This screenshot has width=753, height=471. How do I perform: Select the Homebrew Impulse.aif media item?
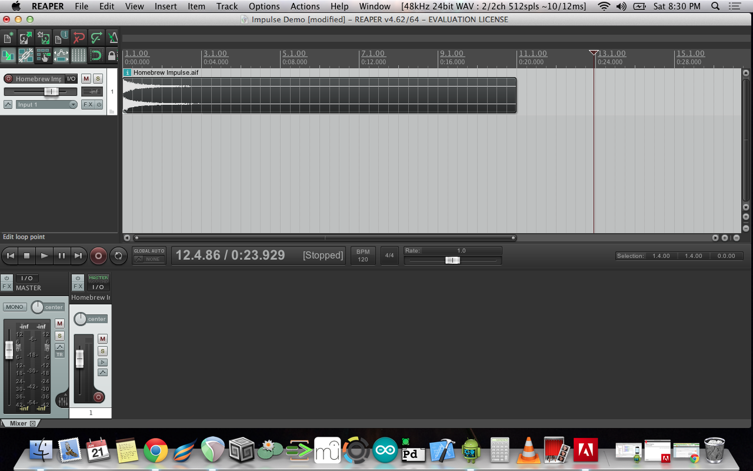[319, 95]
